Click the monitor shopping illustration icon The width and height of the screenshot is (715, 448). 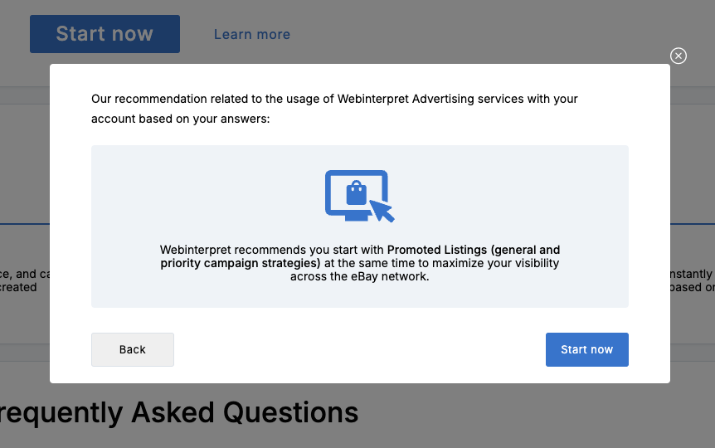[x=359, y=196]
